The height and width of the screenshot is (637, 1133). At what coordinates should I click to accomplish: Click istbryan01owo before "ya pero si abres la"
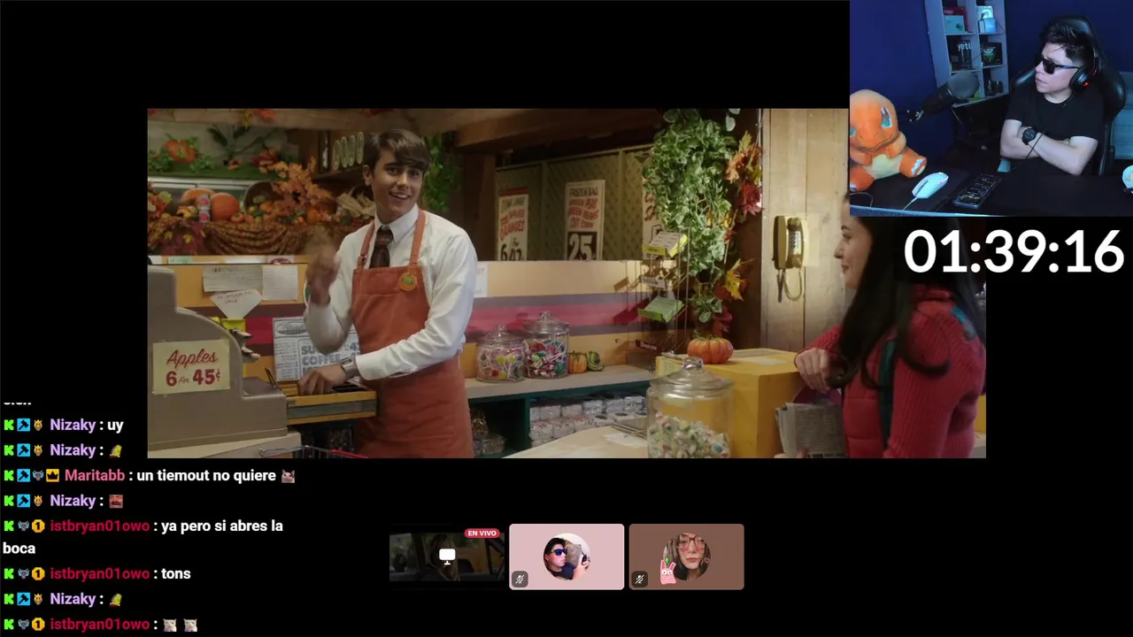pos(99,526)
